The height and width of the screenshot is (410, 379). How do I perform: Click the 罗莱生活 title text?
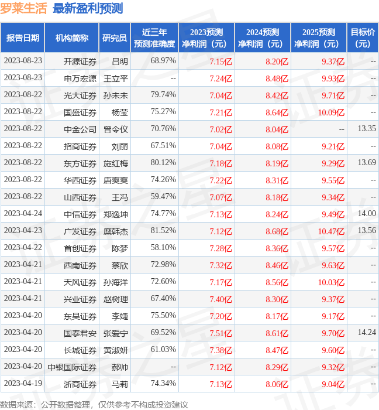click(x=23, y=8)
